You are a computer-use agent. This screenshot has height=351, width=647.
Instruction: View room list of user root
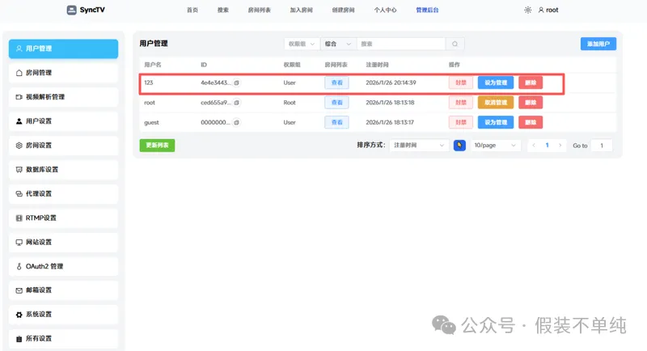[336, 103]
